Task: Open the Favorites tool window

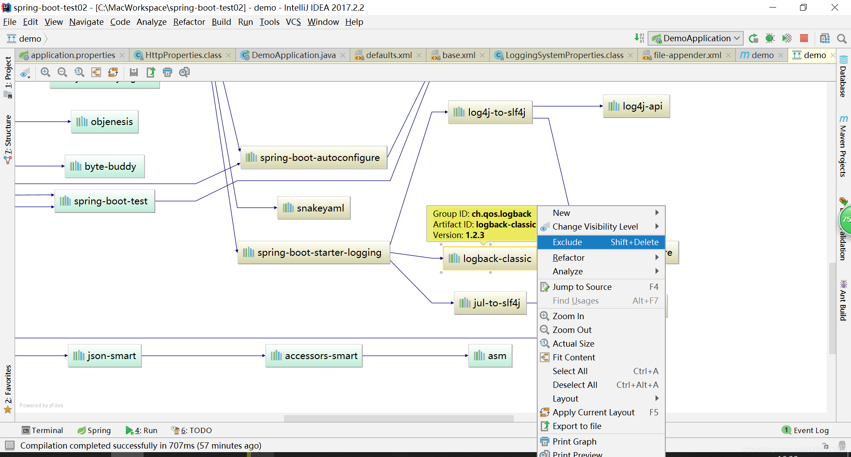Action: pyautogui.click(x=8, y=389)
